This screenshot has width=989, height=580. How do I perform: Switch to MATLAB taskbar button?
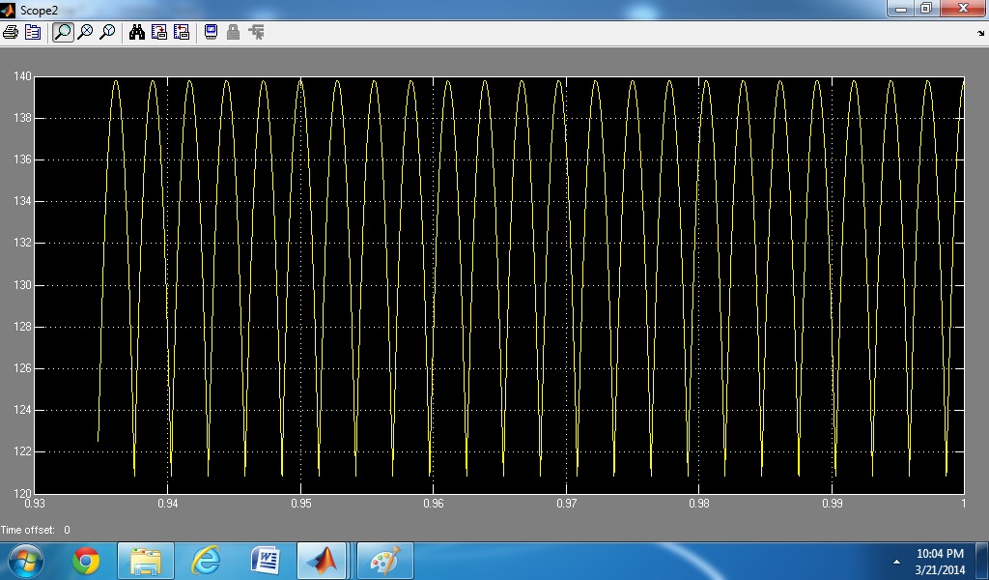pyautogui.click(x=322, y=561)
